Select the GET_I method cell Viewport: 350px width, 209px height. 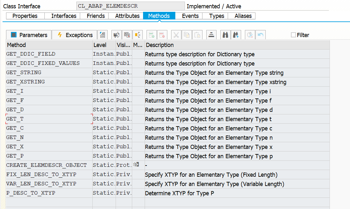[x=49, y=91]
